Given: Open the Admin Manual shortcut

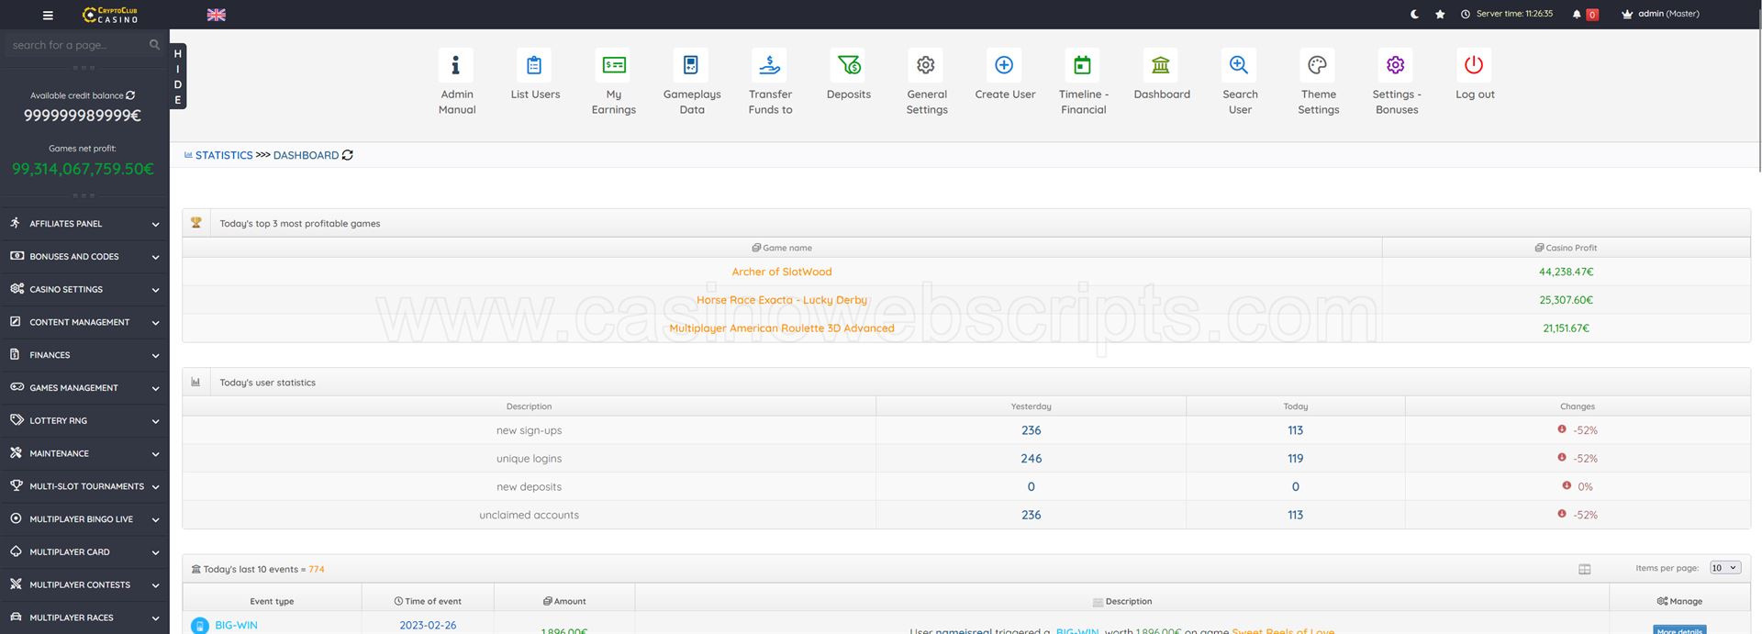Looking at the screenshot, I should (x=456, y=82).
